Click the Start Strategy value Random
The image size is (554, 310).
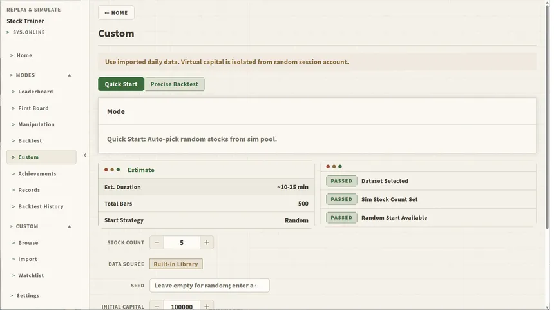(296, 220)
